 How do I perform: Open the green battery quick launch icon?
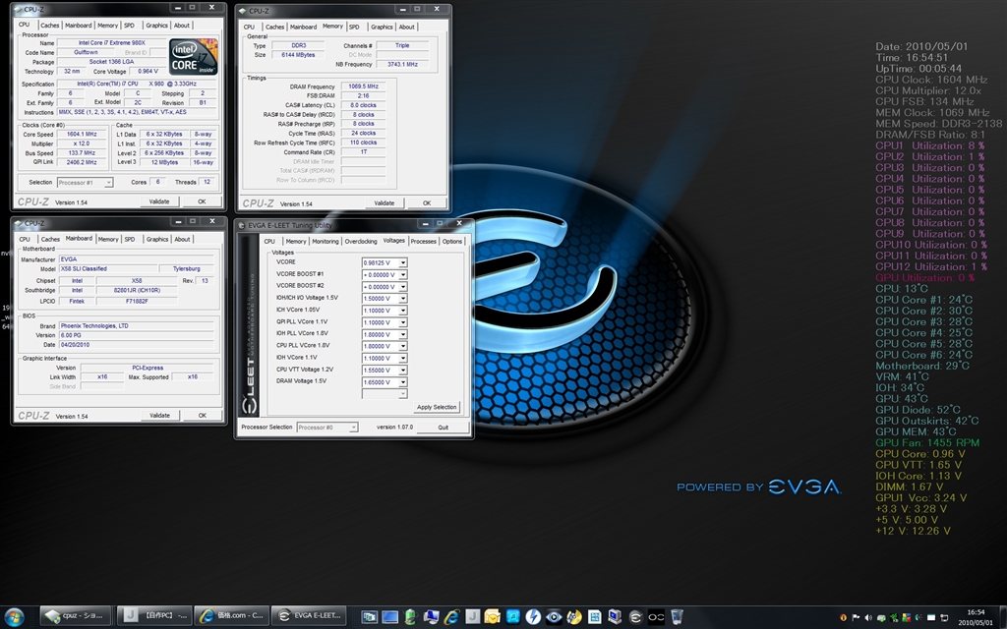[x=411, y=617]
